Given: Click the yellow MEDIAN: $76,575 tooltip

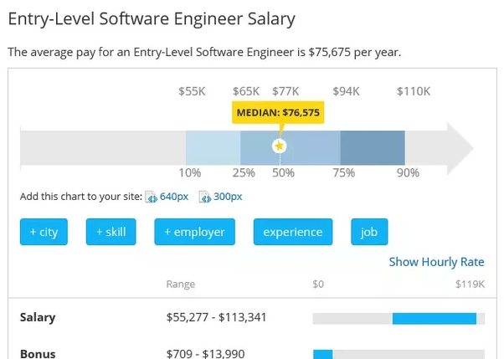Looking at the screenshot, I should 278,112.
